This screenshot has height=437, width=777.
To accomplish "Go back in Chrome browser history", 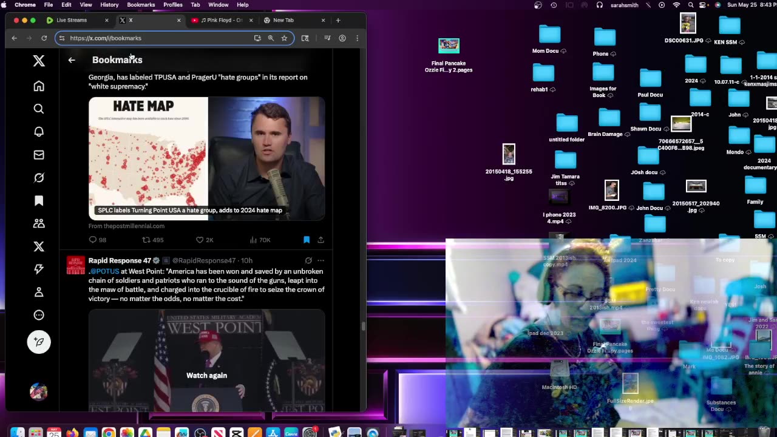I will coord(15,38).
